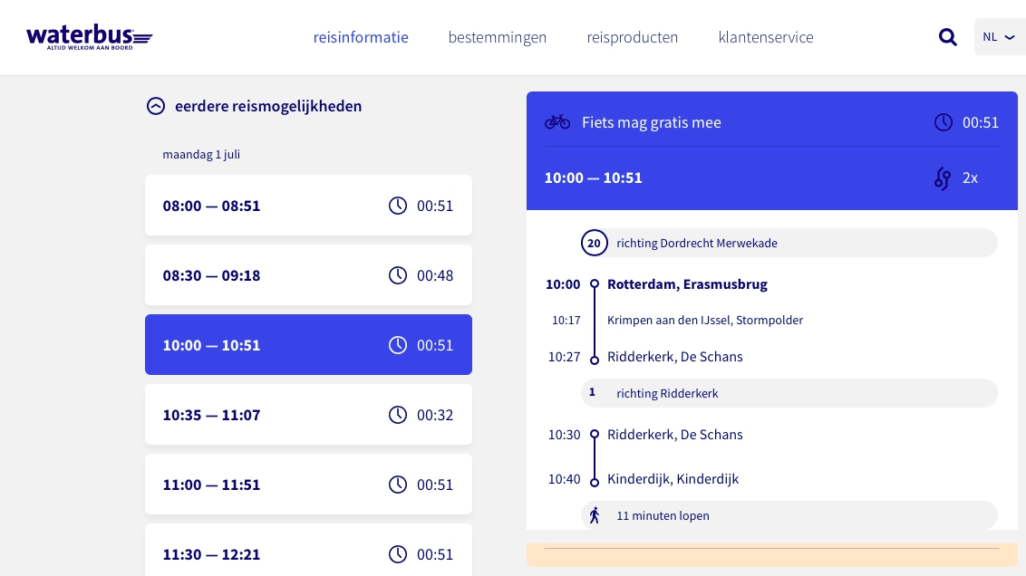Select the 08:00 — 08:51 trip option
The width and height of the screenshot is (1026, 576).
(x=308, y=206)
